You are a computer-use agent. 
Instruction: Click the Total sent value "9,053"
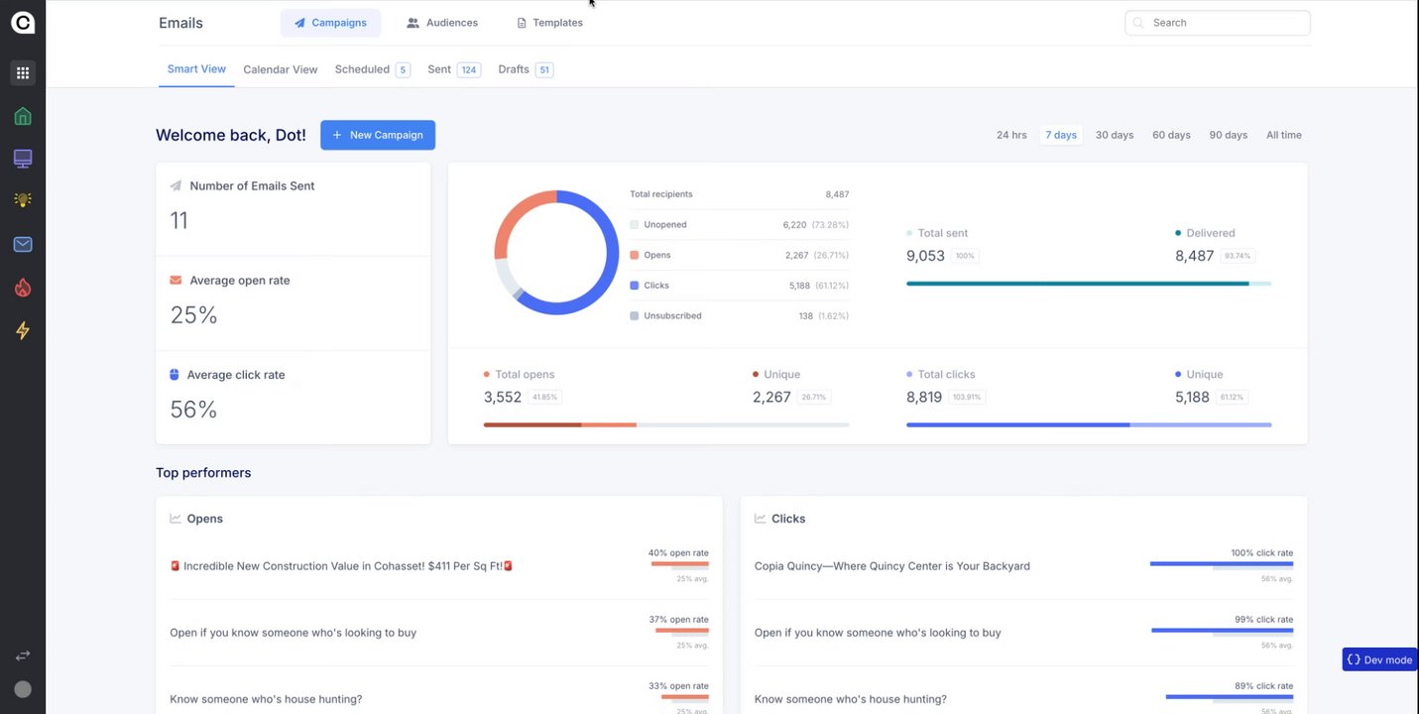pyautogui.click(x=926, y=256)
